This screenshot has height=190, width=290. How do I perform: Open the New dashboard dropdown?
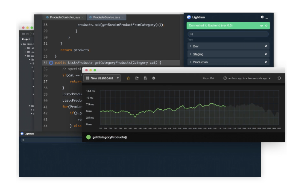point(102,78)
